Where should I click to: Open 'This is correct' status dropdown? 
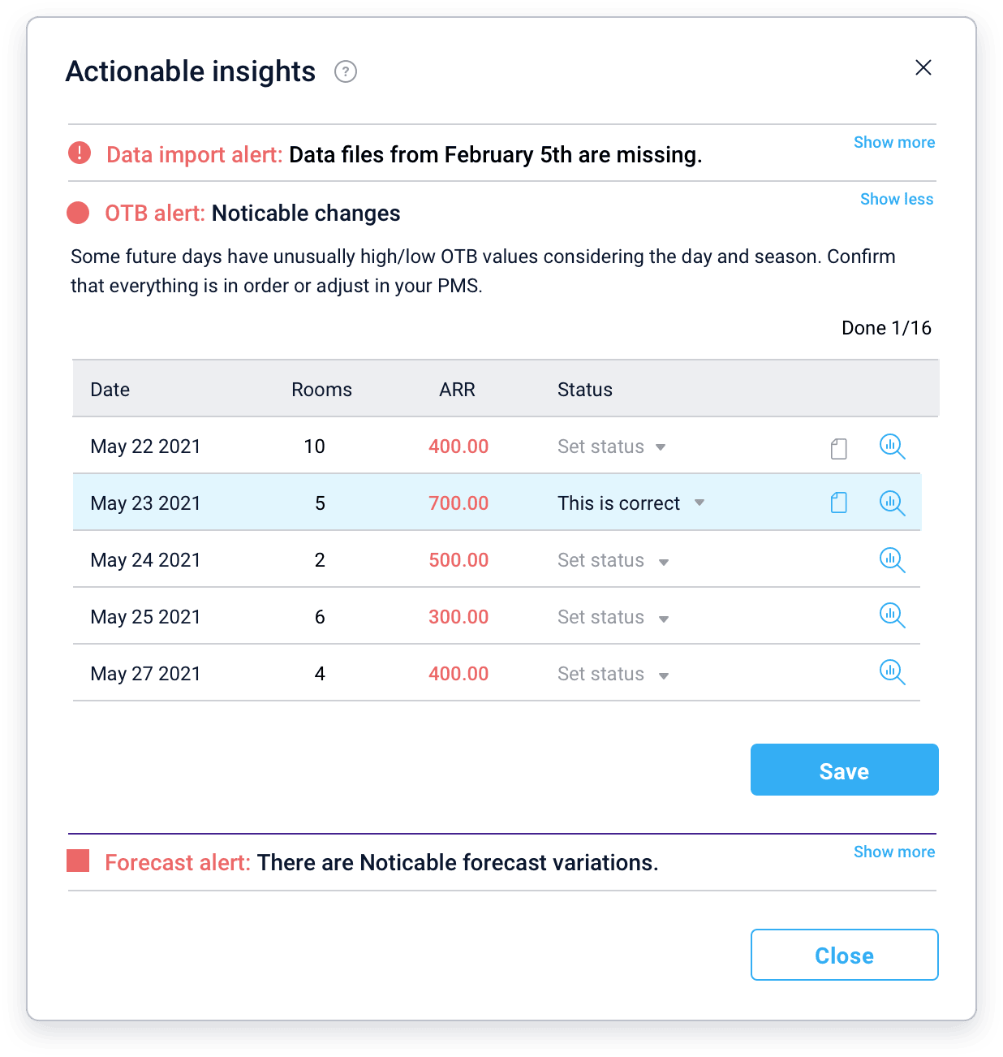pyautogui.click(x=631, y=503)
